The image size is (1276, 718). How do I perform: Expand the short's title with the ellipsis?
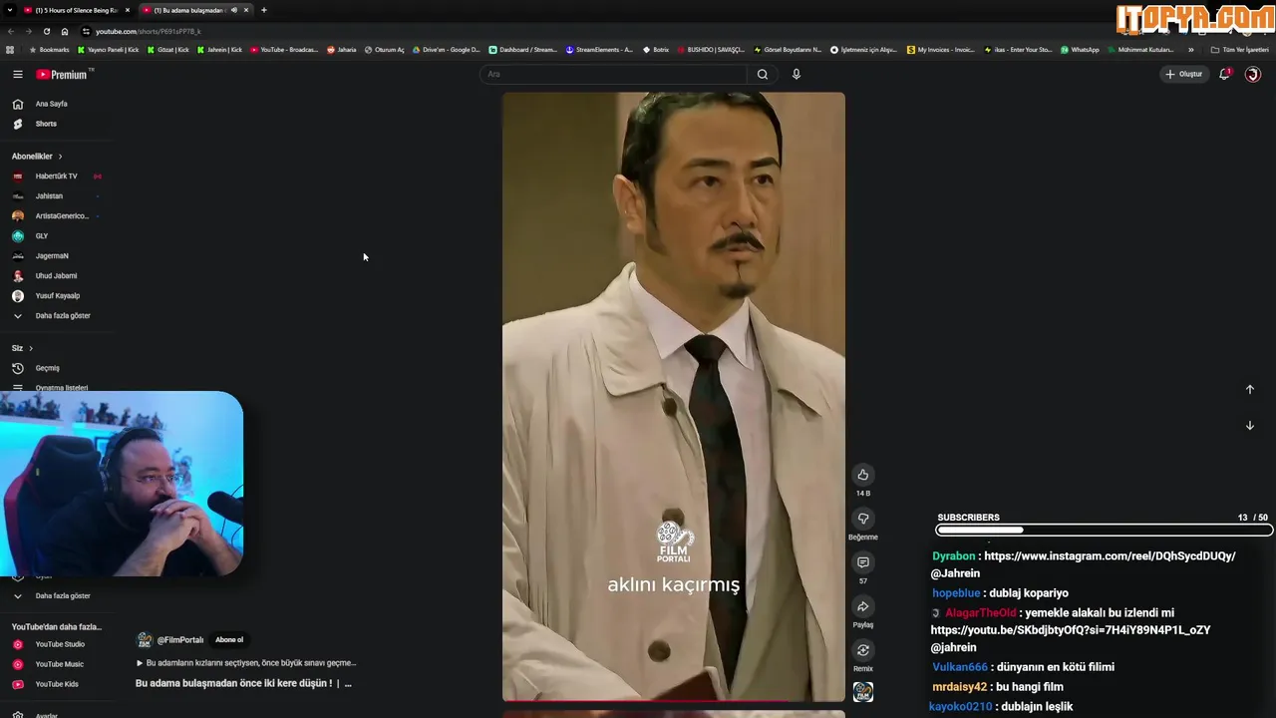click(x=348, y=684)
